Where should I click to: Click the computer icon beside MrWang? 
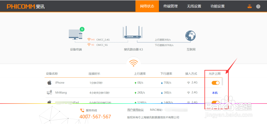[x=49, y=93]
